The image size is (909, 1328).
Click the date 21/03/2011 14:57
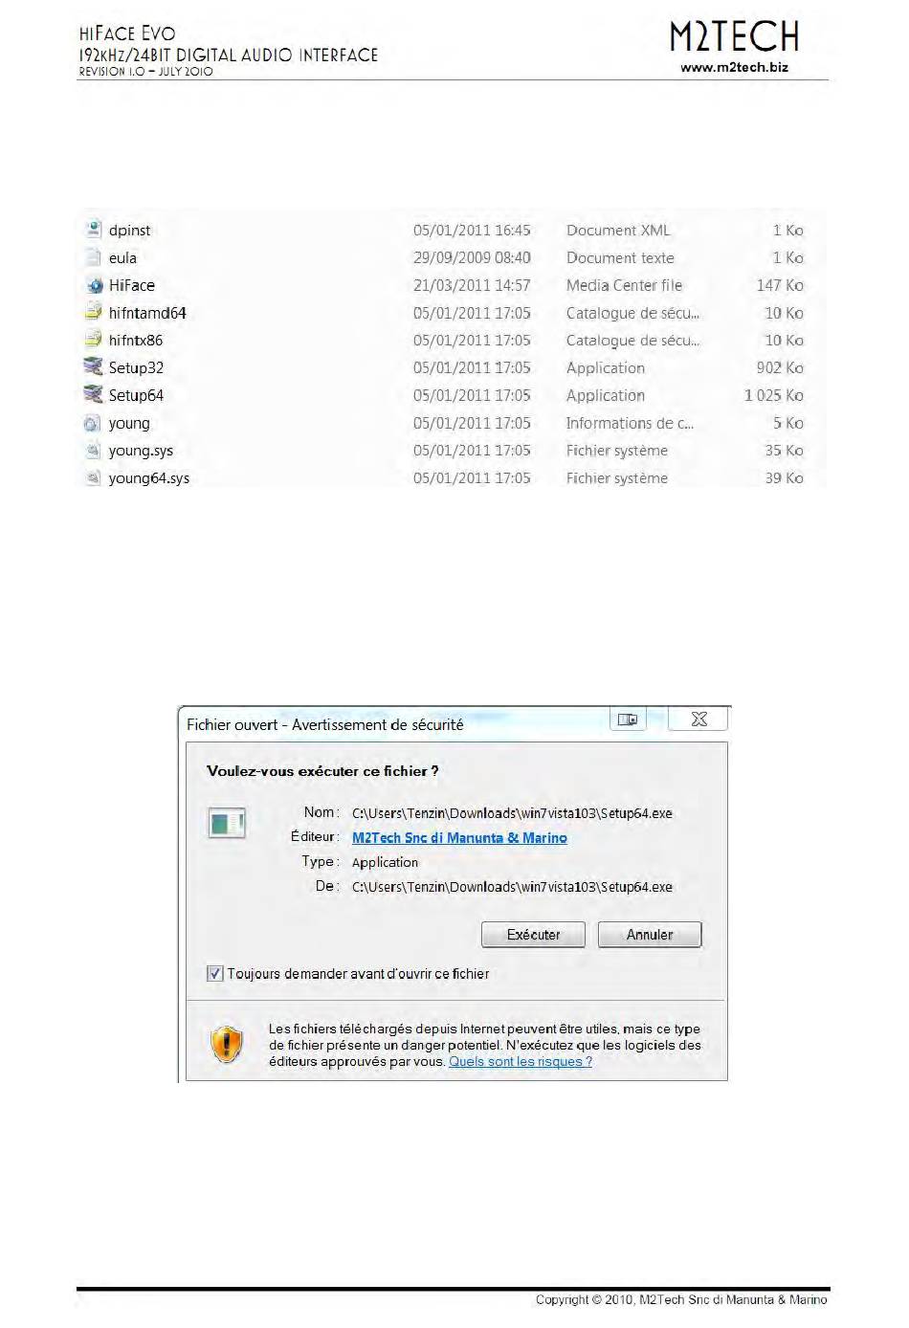click(472, 285)
